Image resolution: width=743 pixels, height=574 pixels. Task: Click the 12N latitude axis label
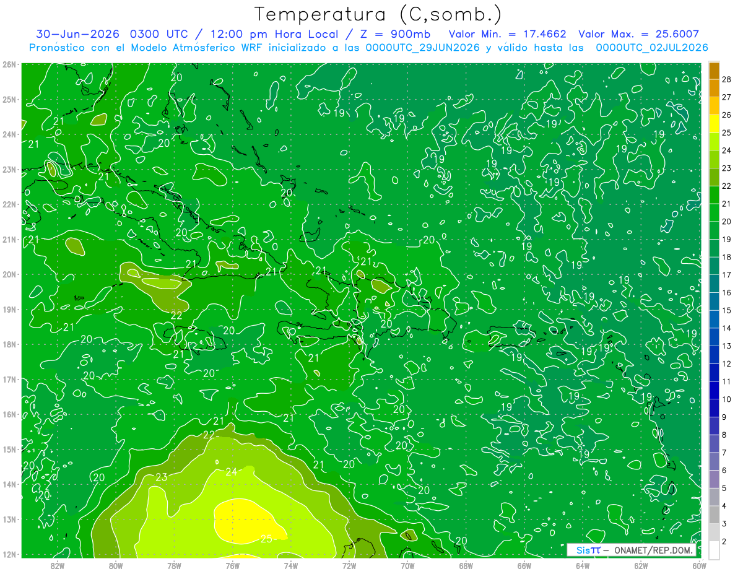tap(9, 554)
